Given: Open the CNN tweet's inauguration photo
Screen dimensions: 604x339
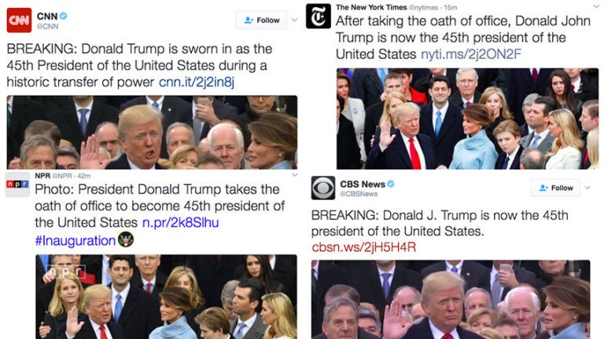Looking at the screenshot, I should (152, 133).
